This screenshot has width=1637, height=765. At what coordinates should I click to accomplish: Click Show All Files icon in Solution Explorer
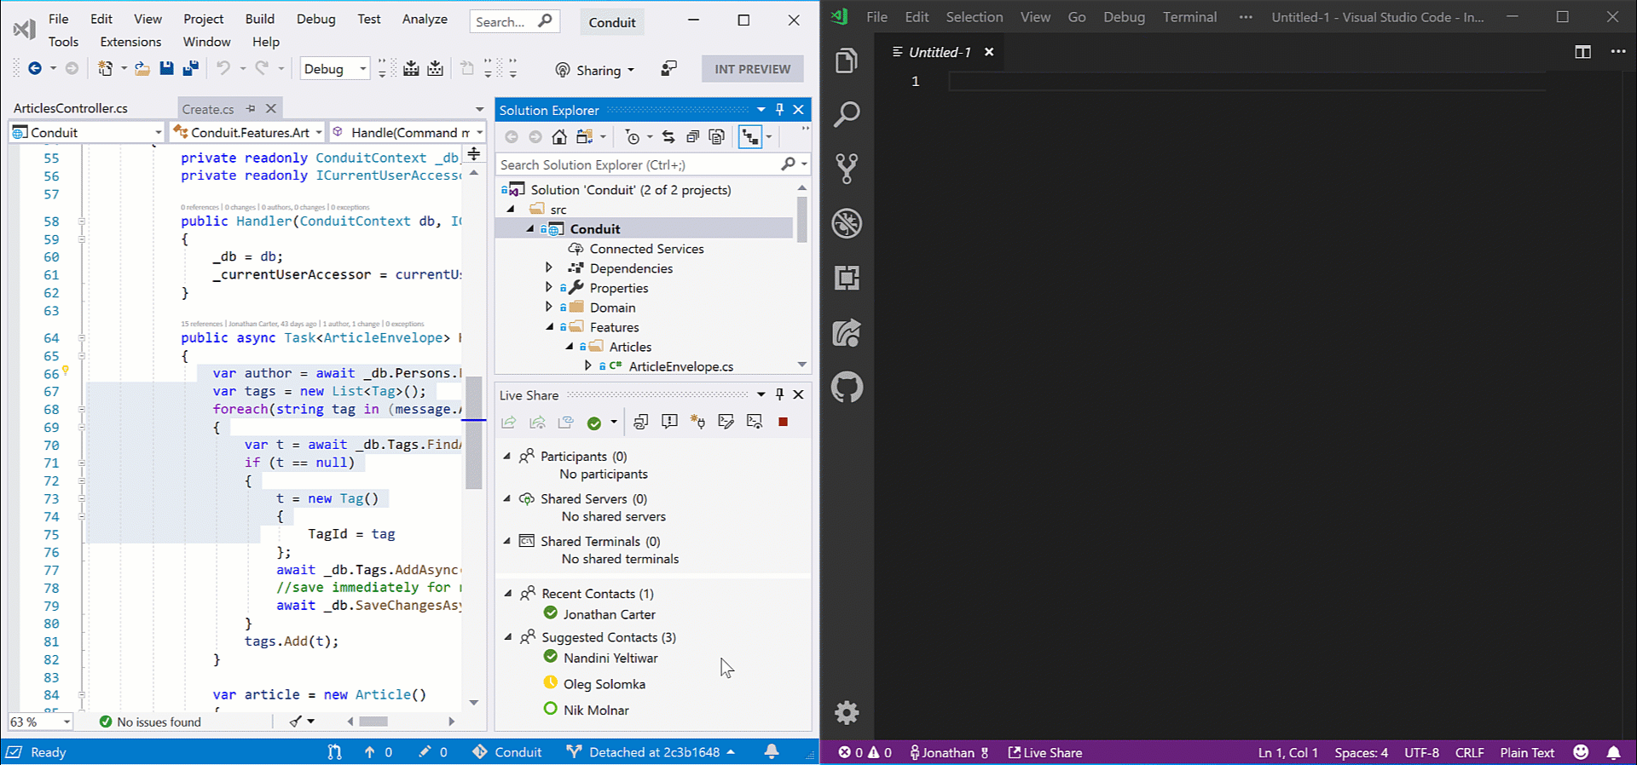[x=717, y=137]
